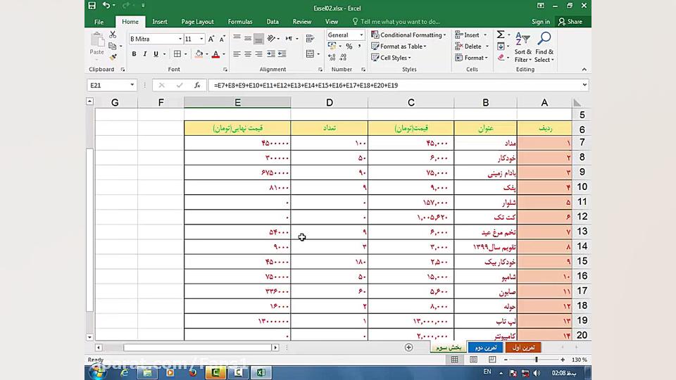Screen dimensions: 676x380
Task: Click the Tell me what you want to do box
Action: tap(396, 22)
